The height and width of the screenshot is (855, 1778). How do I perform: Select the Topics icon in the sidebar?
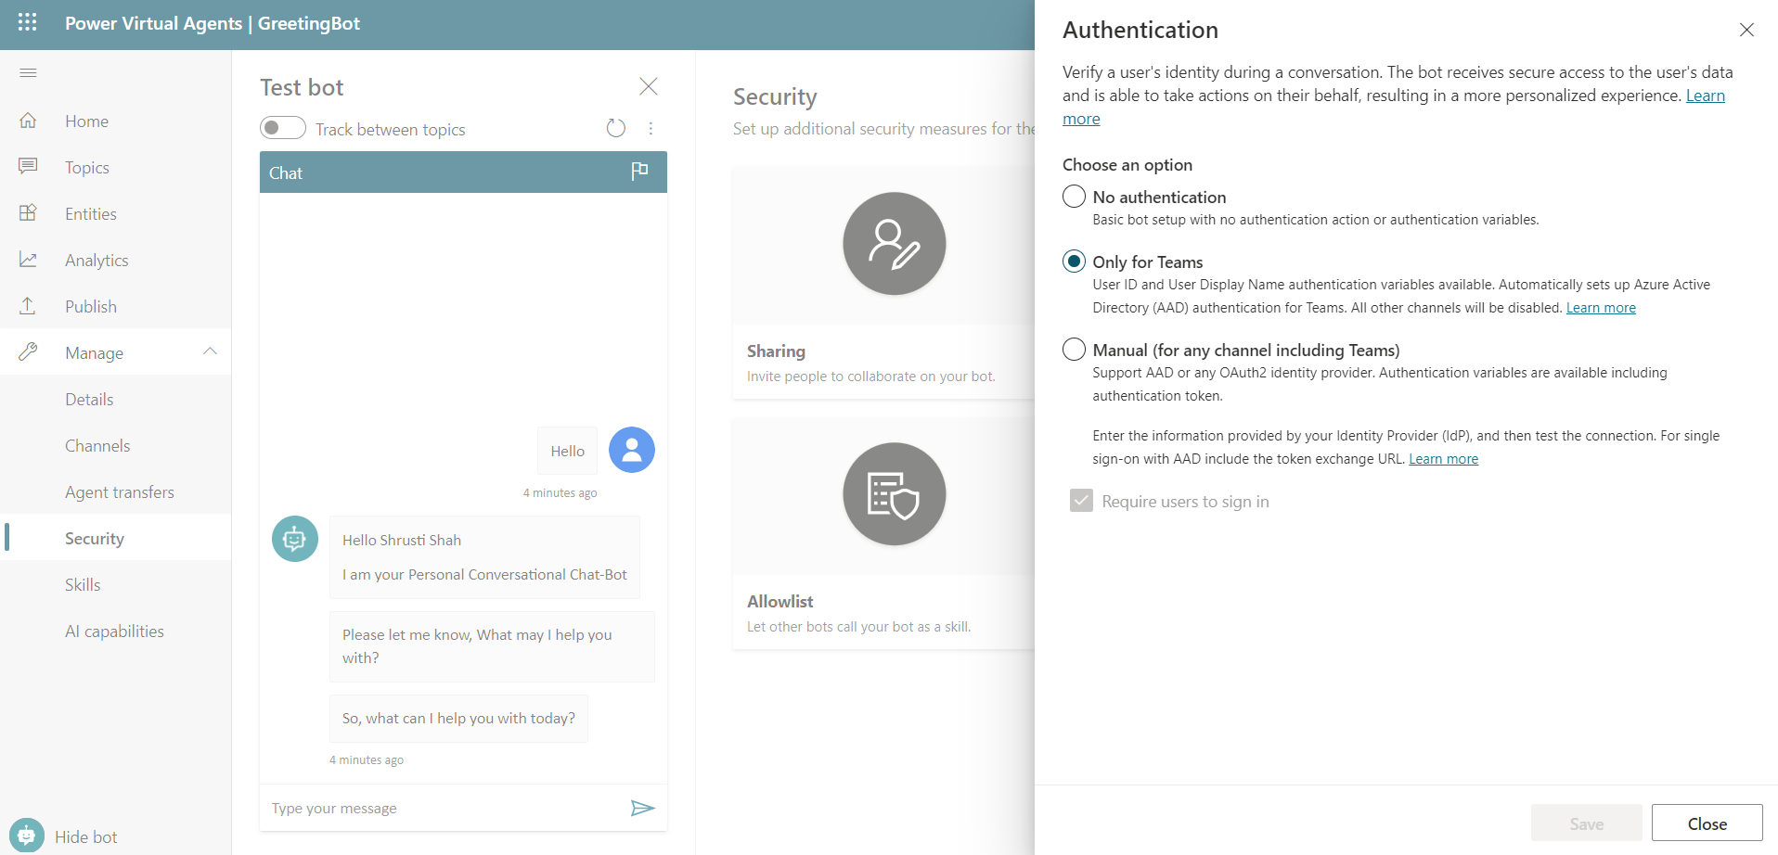coord(28,166)
